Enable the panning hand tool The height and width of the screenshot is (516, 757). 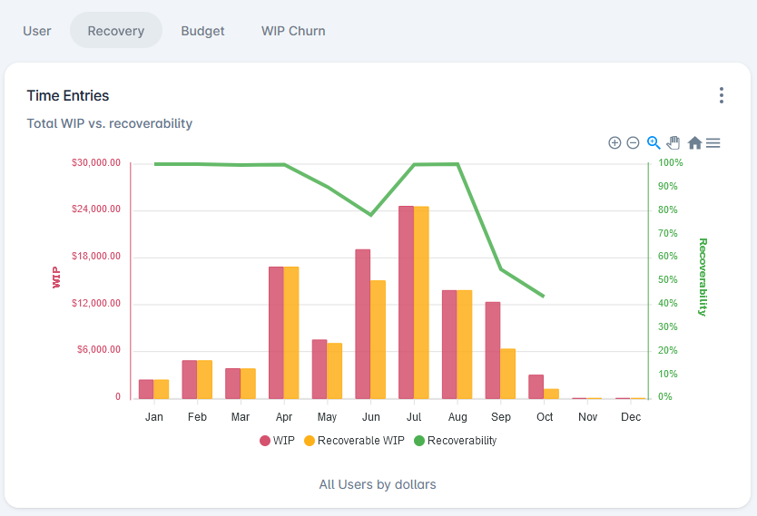tap(673, 142)
